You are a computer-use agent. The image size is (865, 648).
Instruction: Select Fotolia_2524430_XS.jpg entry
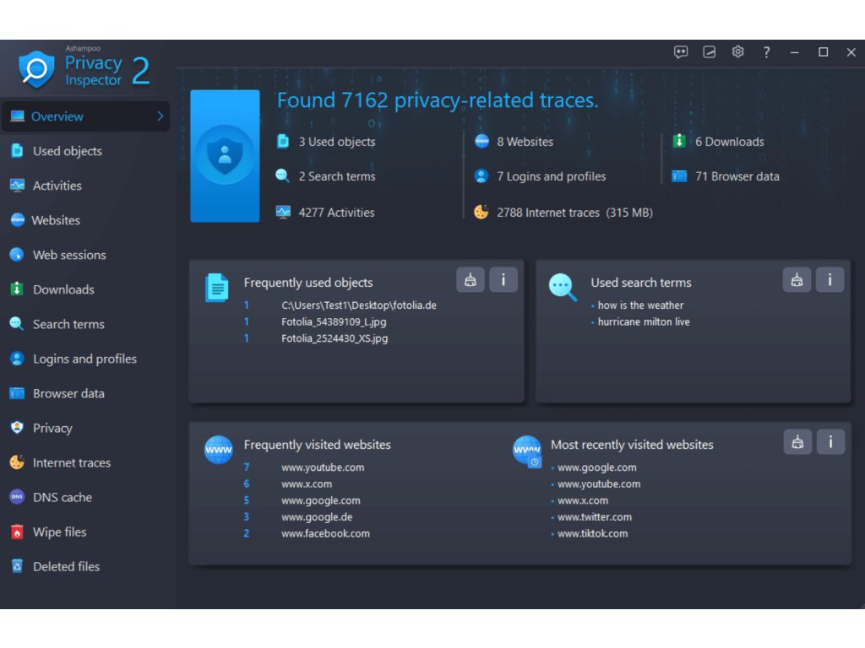[335, 338]
